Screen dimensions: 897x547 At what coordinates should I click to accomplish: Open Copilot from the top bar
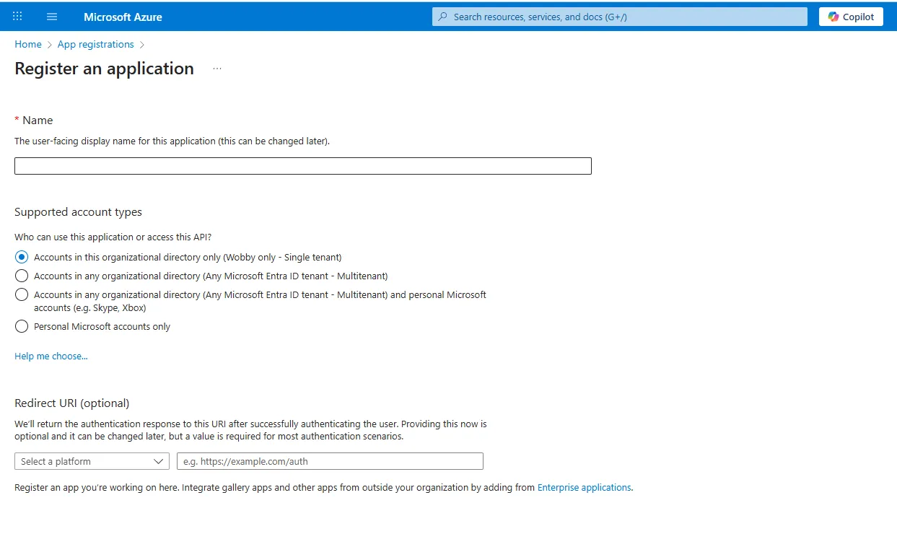pos(851,17)
